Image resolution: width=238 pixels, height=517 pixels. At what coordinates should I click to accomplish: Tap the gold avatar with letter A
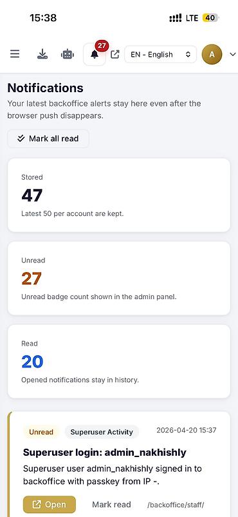(x=212, y=54)
